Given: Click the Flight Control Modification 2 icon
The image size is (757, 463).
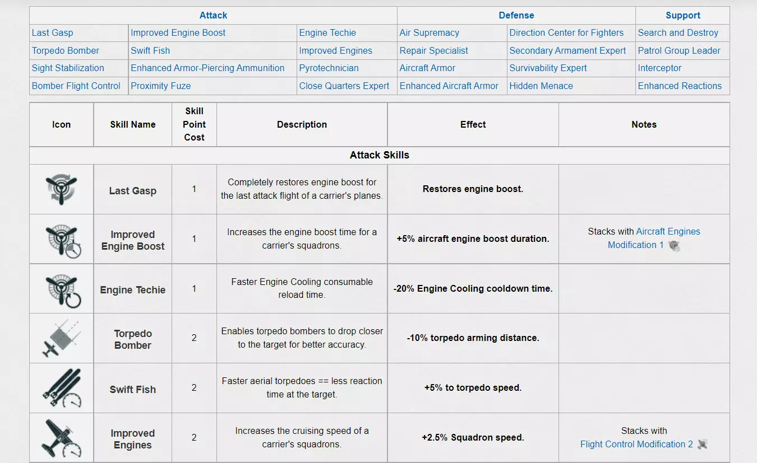Looking at the screenshot, I should click(702, 445).
